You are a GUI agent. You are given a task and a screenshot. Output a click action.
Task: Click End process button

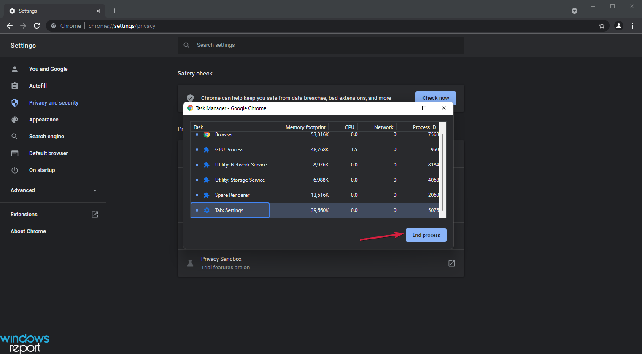coord(426,235)
